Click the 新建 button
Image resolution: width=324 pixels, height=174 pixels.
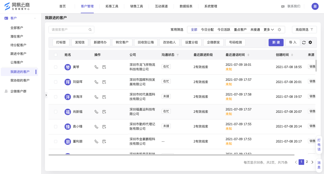(x=276, y=42)
